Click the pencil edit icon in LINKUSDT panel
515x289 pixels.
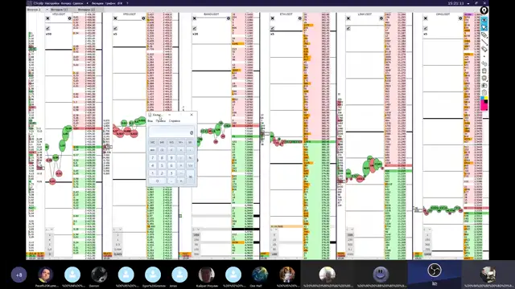click(348, 29)
